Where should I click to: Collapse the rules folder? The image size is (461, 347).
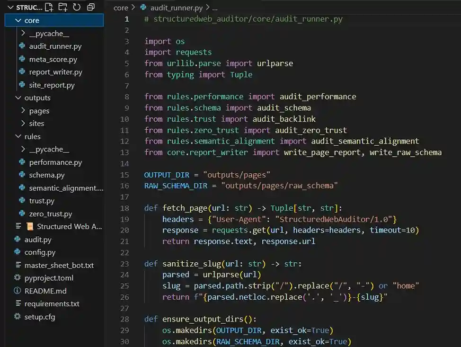point(18,137)
